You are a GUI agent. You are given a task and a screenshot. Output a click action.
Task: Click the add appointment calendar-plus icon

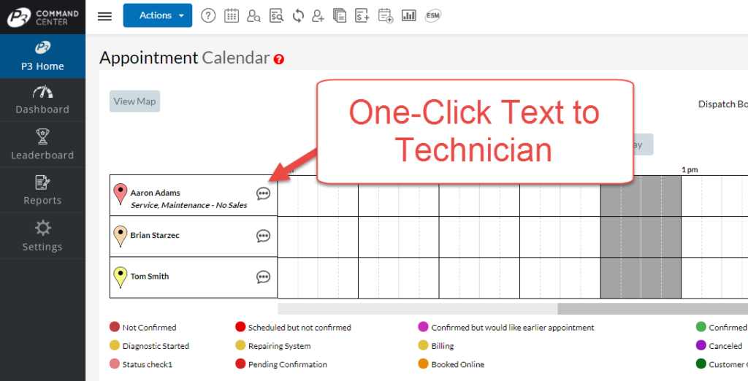pyautogui.click(x=386, y=16)
